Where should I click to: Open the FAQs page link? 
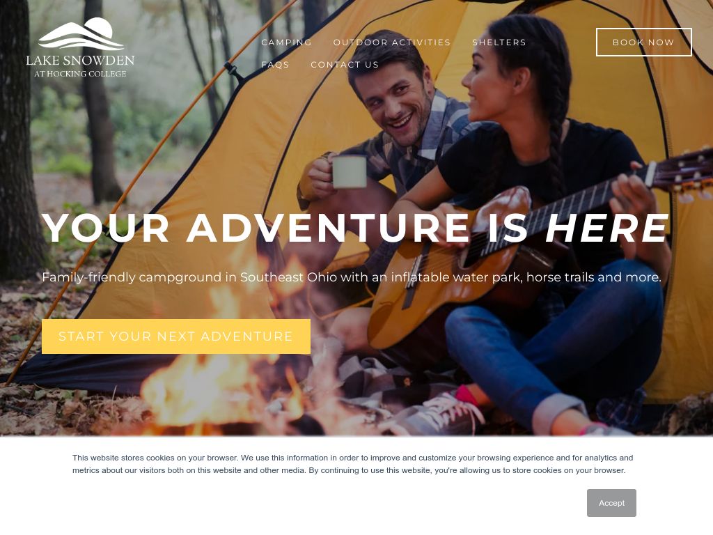(275, 65)
